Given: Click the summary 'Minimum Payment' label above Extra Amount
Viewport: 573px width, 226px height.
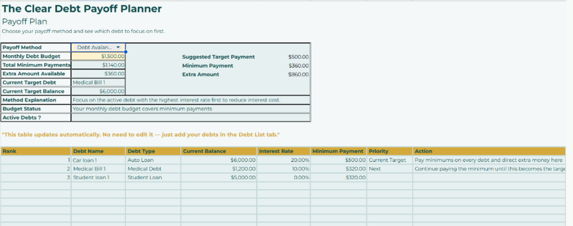Looking at the screenshot, I should pos(208,65).
